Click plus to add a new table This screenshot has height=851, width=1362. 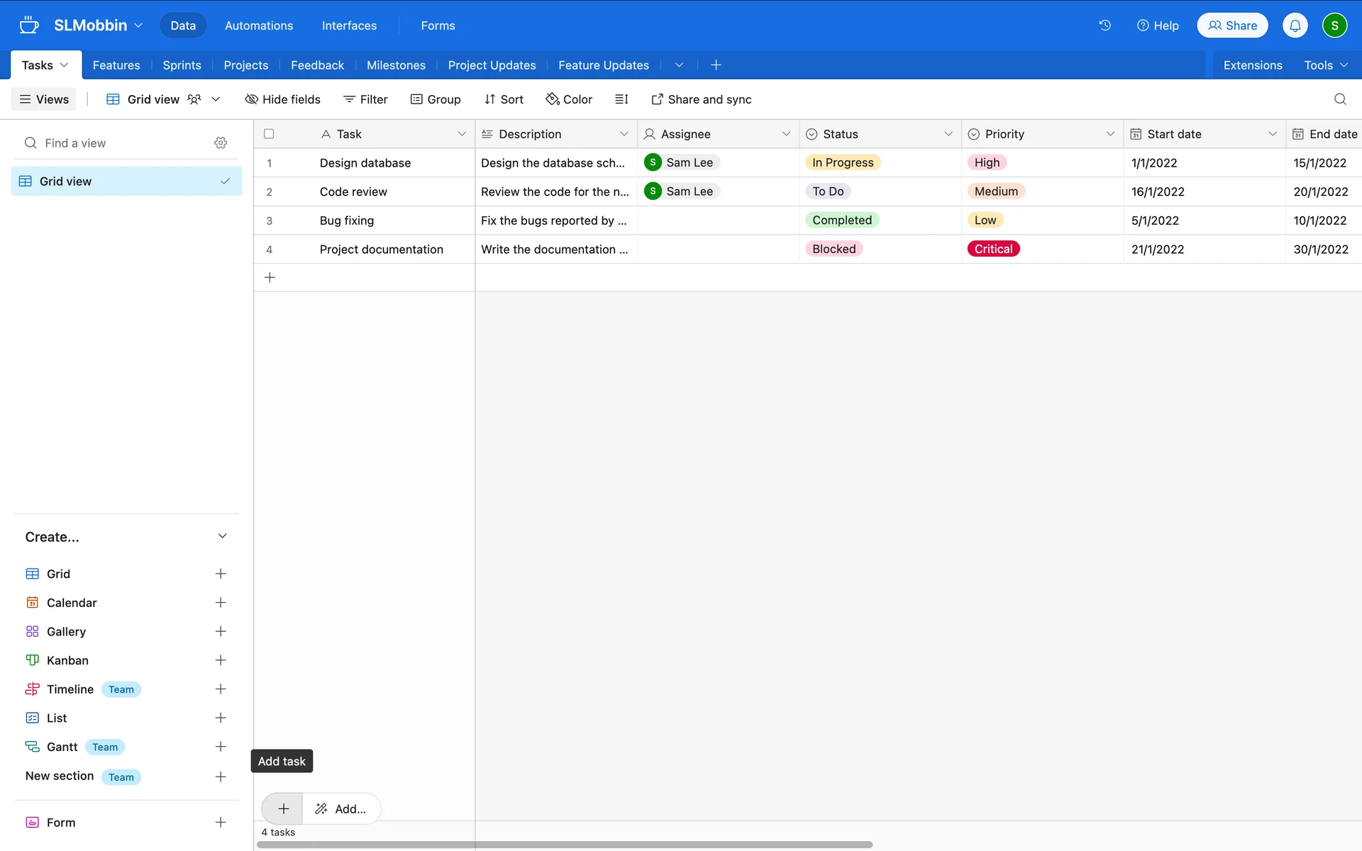716,65
